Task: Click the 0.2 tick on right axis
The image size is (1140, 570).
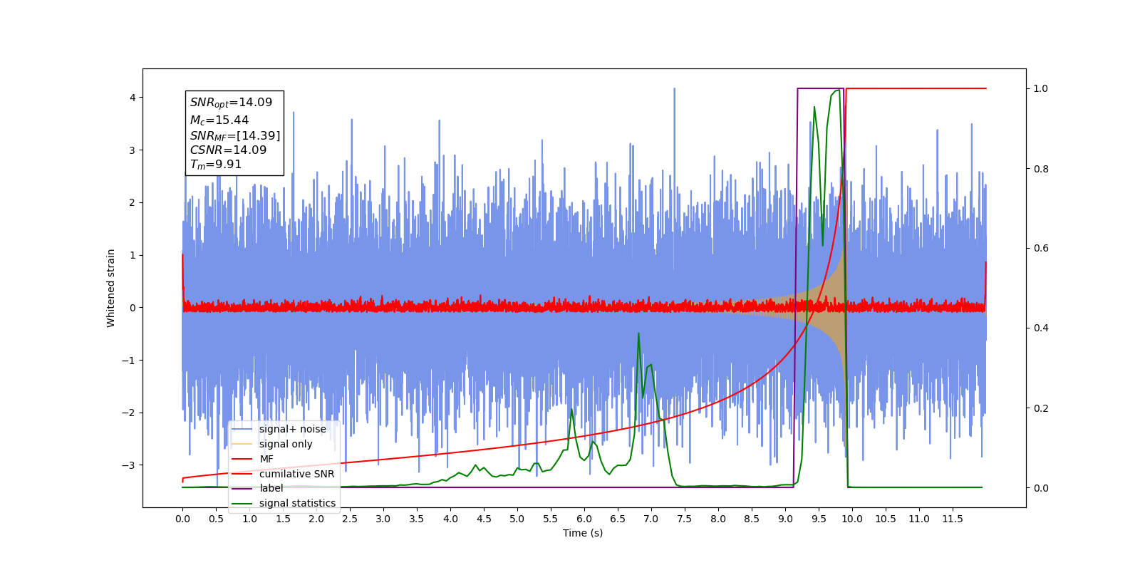Action: point(1041,408)
